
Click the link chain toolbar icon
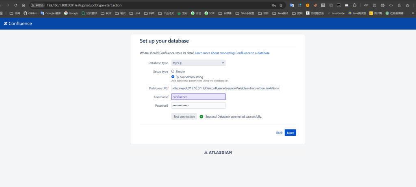[x=366, y=5]
